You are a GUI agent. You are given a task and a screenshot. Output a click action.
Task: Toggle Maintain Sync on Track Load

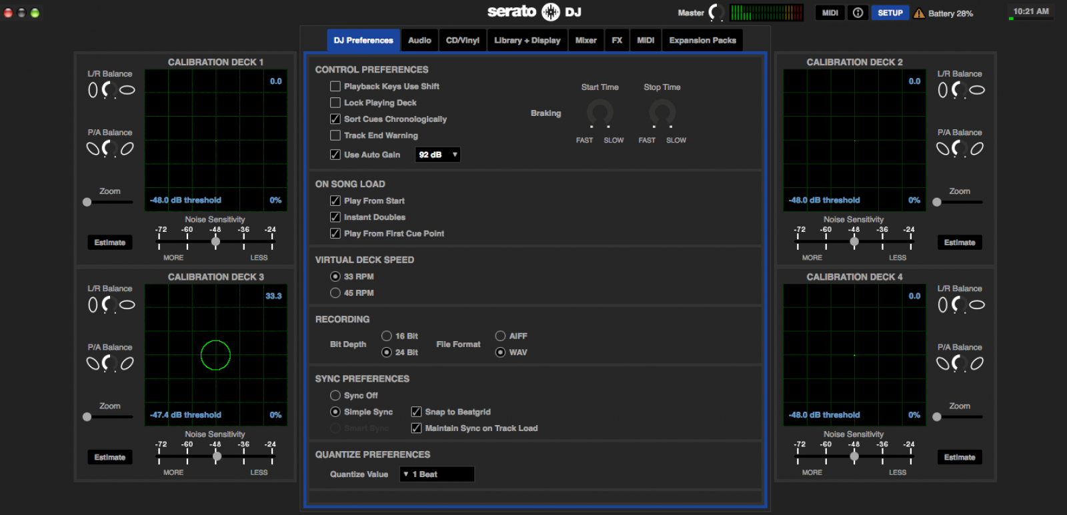[416, 428]
